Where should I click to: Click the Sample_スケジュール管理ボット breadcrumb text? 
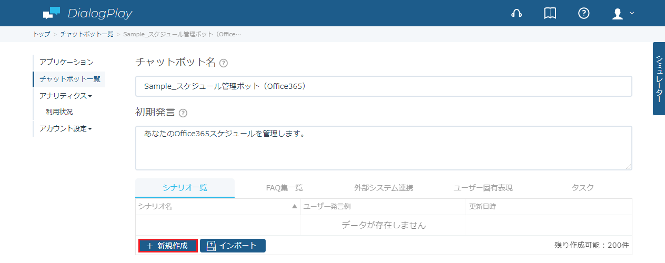[x=182, y=34]
